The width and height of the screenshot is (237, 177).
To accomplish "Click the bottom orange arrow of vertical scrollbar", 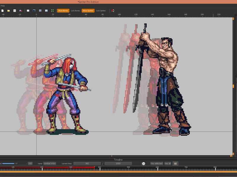I will click(x=233, y=154).
